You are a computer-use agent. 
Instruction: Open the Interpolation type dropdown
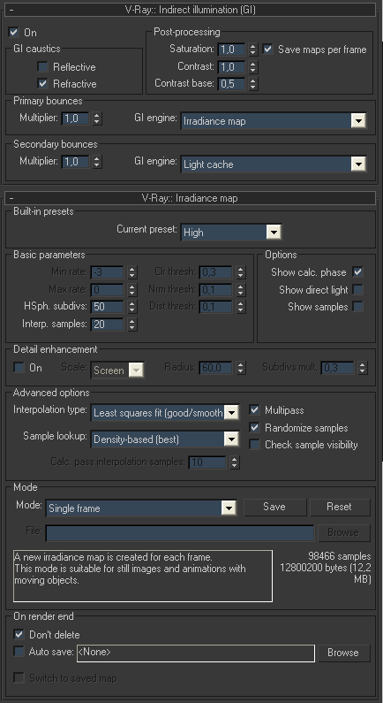click(165, 412)
